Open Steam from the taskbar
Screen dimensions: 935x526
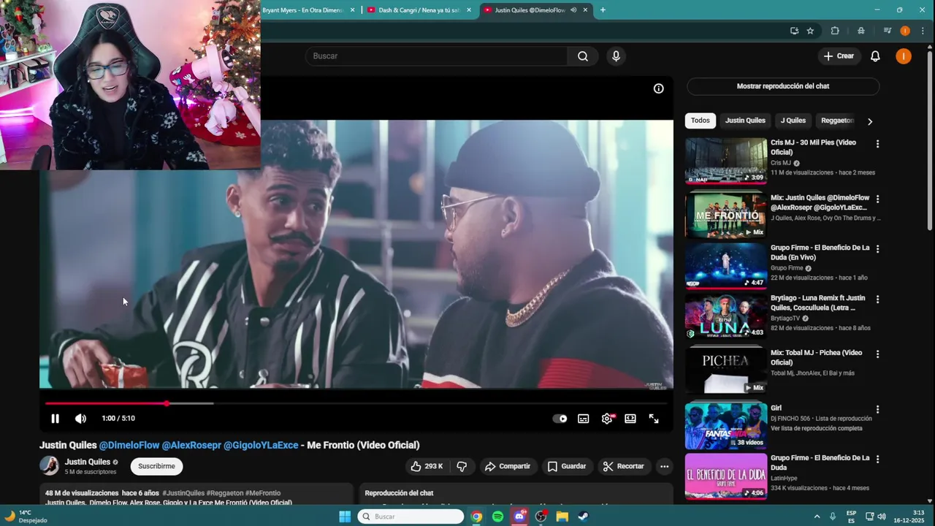(583, 517)
